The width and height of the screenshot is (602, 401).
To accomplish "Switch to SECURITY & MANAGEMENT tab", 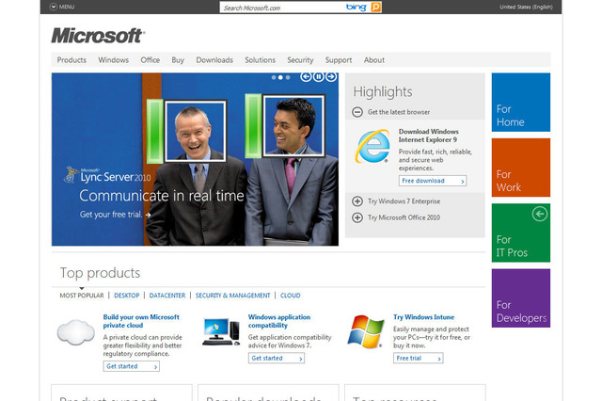I will [232, 296].
